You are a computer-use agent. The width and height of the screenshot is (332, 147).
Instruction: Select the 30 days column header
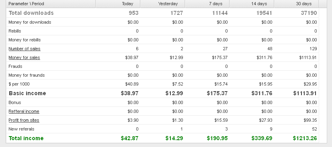(297, 4)
